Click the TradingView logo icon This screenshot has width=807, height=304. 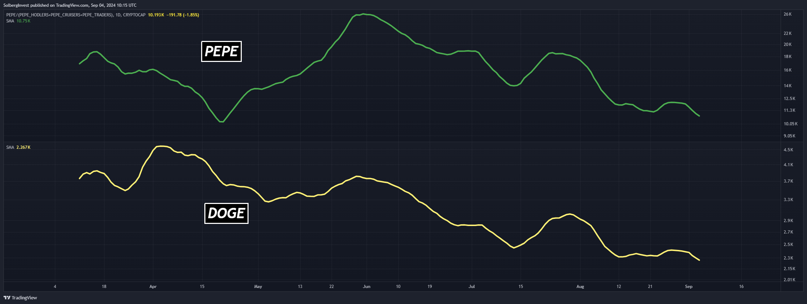click(7, 298)
